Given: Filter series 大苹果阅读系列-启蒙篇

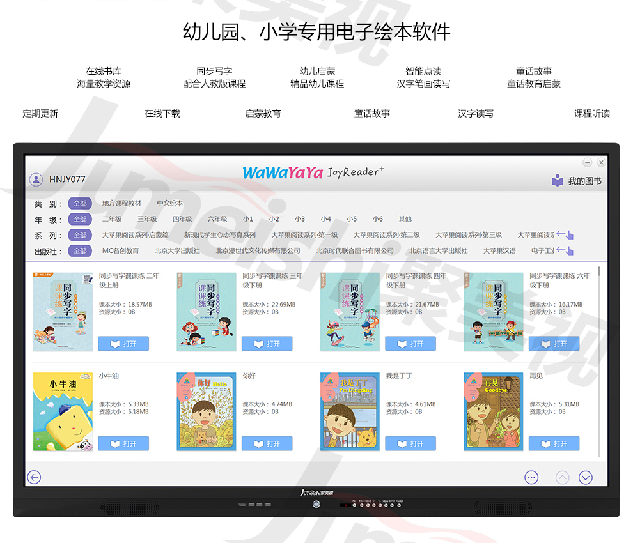Looking at the screenshot, I should 136,235.
